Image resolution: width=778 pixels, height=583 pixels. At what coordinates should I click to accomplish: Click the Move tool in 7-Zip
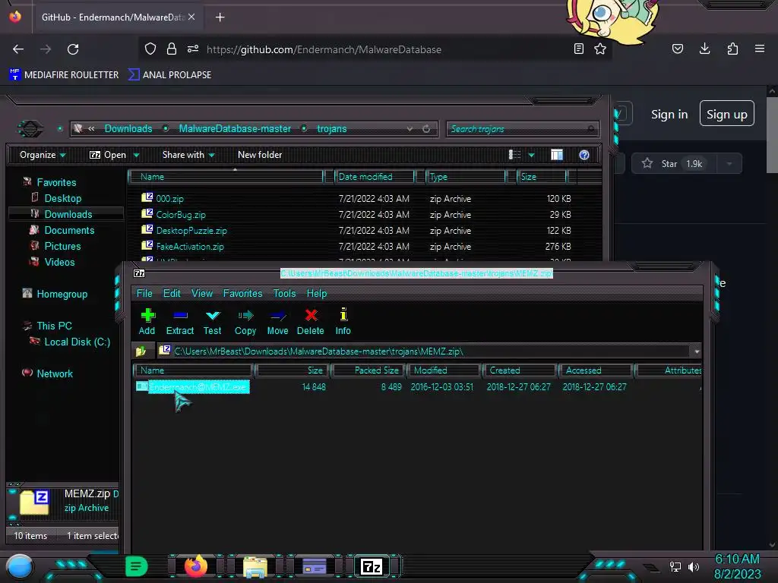point(277,322)
